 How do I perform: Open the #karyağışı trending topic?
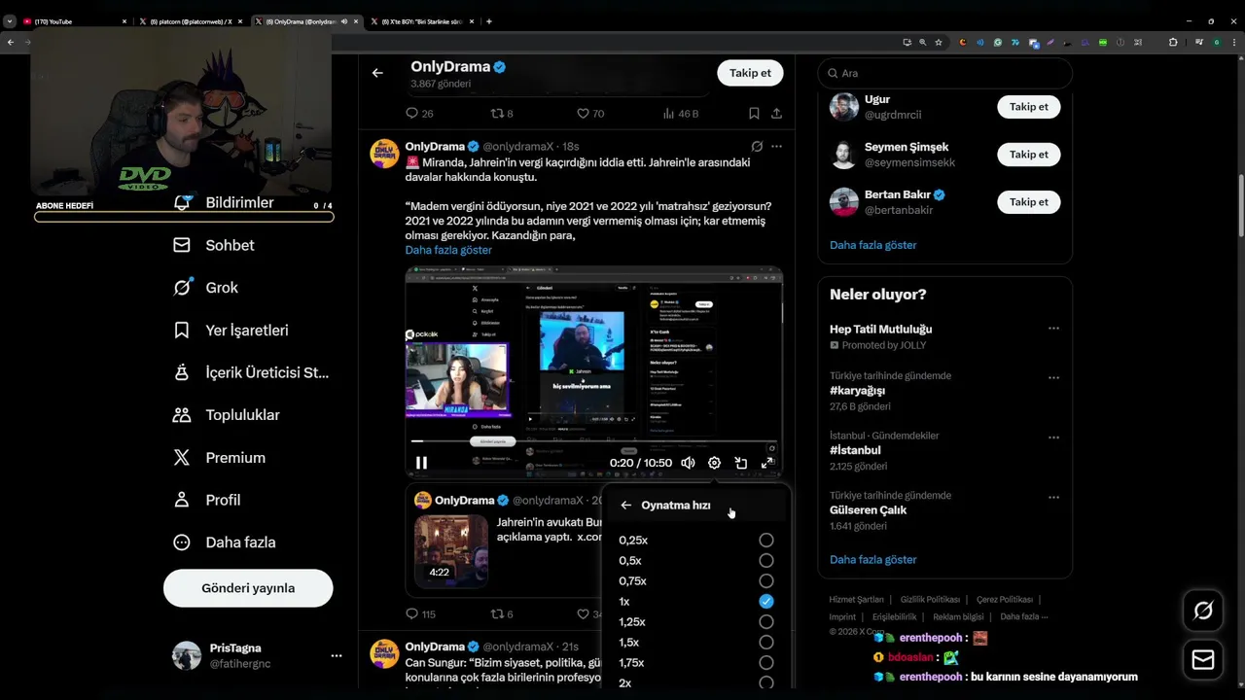click(857, 391)
